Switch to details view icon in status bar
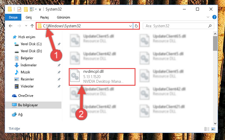Viewport: 225px width, 140px height. point(207,129)
